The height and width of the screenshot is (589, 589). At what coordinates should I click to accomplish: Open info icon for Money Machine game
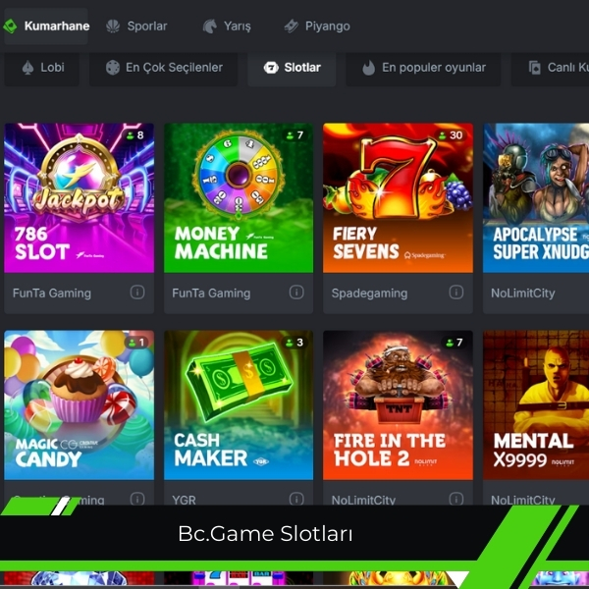tap(296, 292)
